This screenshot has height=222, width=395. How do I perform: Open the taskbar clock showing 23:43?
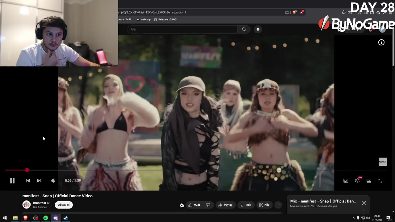pos(377,218)
